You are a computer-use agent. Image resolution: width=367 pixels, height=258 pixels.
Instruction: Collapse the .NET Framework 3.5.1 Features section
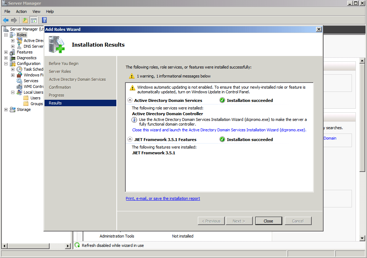[x=130, y=139]
